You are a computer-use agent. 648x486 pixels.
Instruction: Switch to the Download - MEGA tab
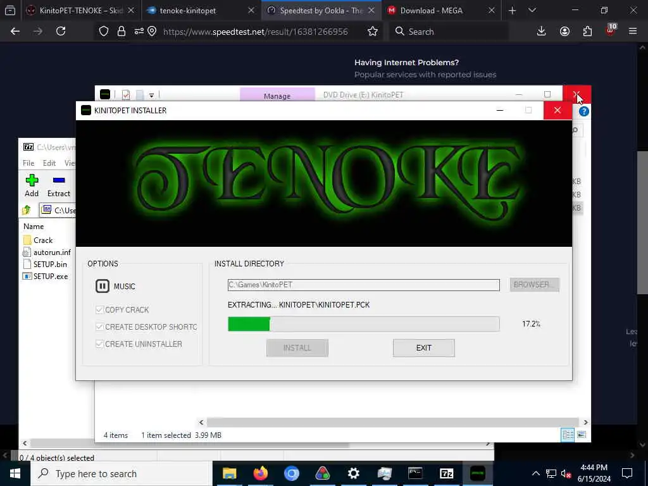(x=441, y=10)
